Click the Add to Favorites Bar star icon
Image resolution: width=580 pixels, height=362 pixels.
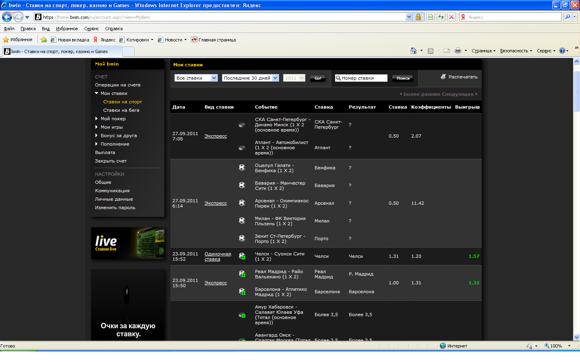(44, 40)
